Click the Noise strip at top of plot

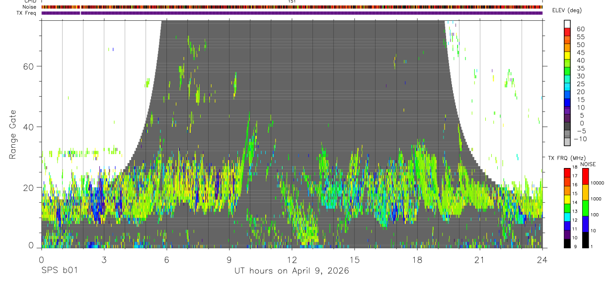pos(292,7)
